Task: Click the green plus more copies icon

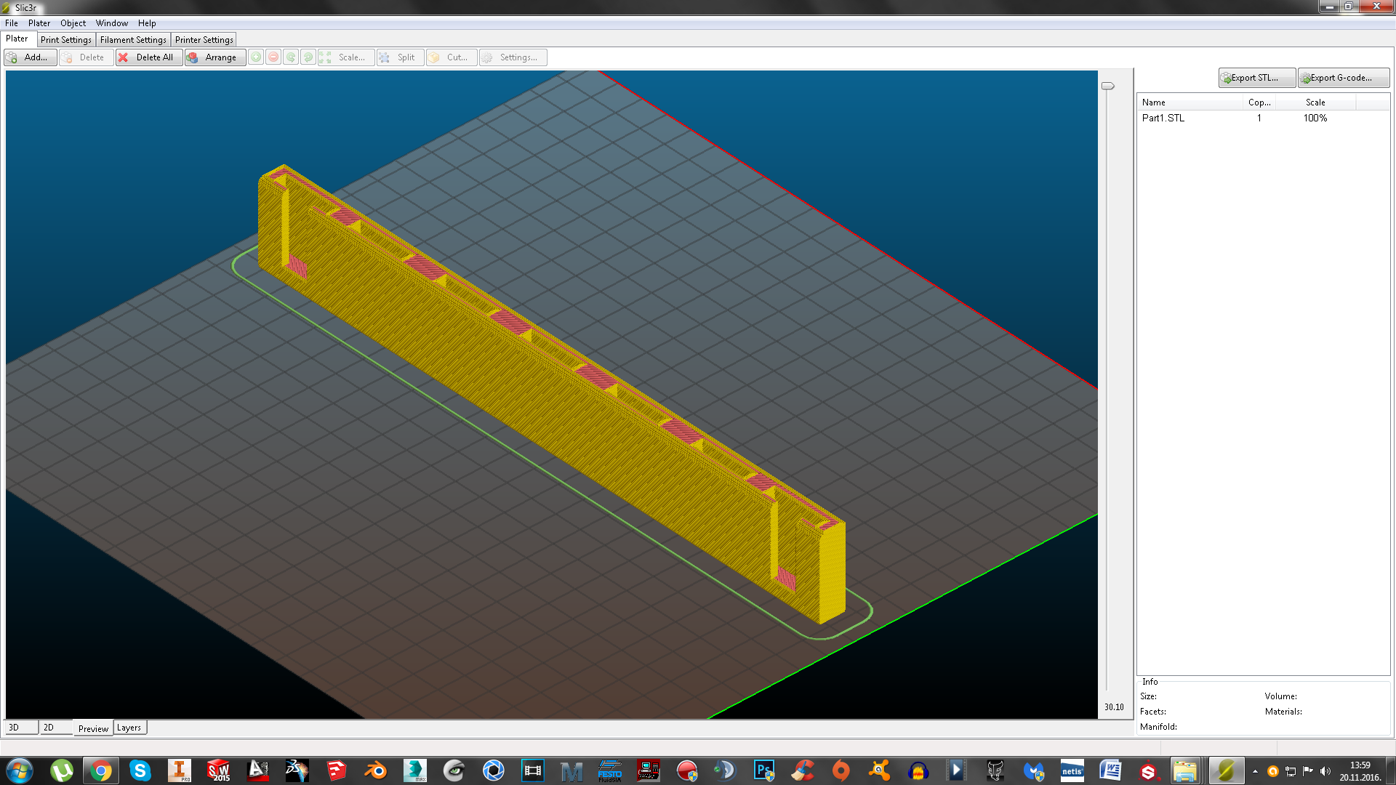Action: point(256,57)
